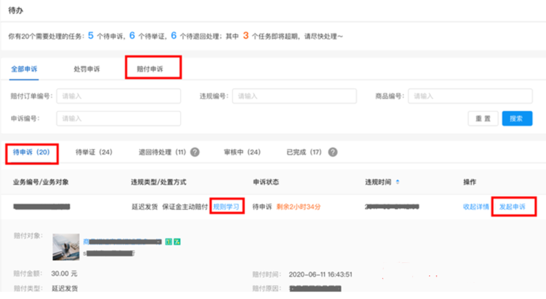Open the 处罚申诉 tab

[87, 69]
